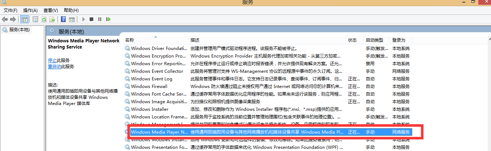Viewport: 491px width, 151px height.
Task: Toggle the show/hide console tree icon
Action: pos(25,19)
